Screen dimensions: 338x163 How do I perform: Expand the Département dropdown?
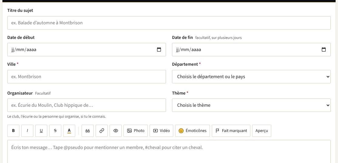point(251,77)
